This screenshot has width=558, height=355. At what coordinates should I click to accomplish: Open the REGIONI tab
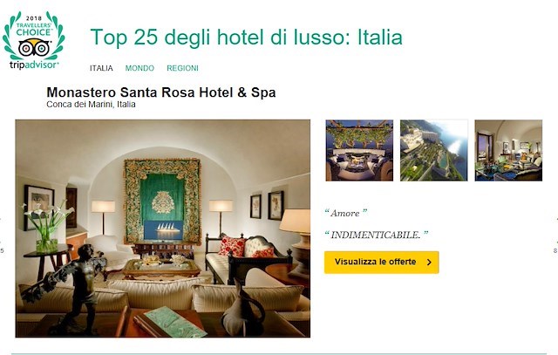point(182,68)
